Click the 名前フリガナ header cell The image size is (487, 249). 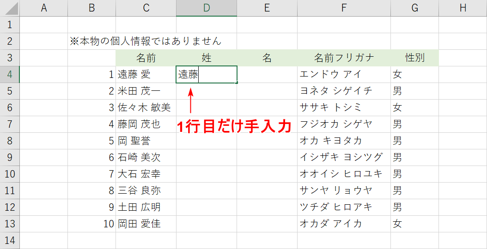click(344, 58)
